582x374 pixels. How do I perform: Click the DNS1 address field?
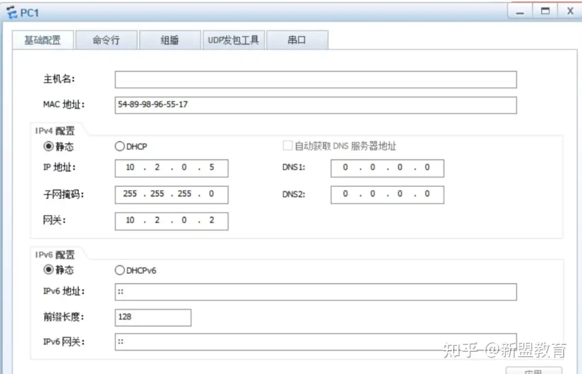click(387, 168)
